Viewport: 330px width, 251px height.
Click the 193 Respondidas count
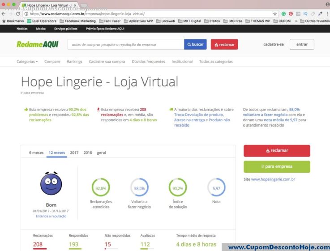pyautogui.click(x=73, y=244)
